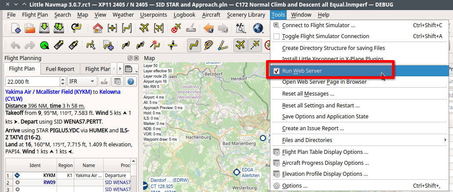Screen dimensions: 453x192
Task: Toggle the yellow flight plan line display button
Action: pyautogui.click(x=194, y=45)
